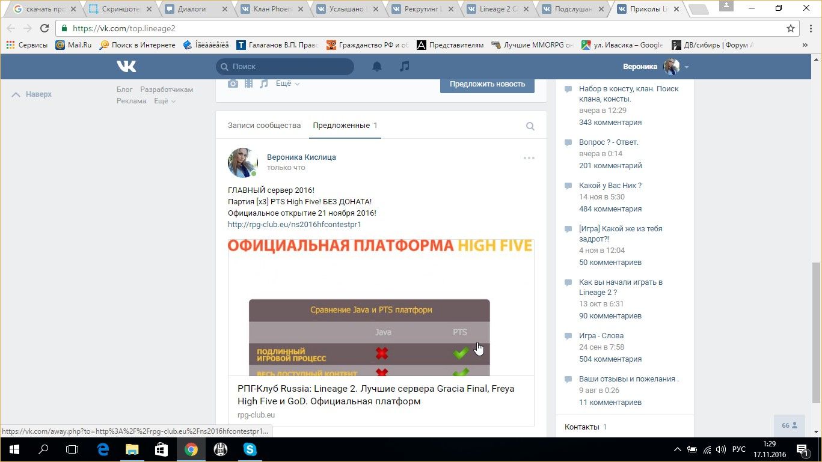822x462 pixels.
Task: Open Skype from the taskbar
Action: (x=250, y=449)
